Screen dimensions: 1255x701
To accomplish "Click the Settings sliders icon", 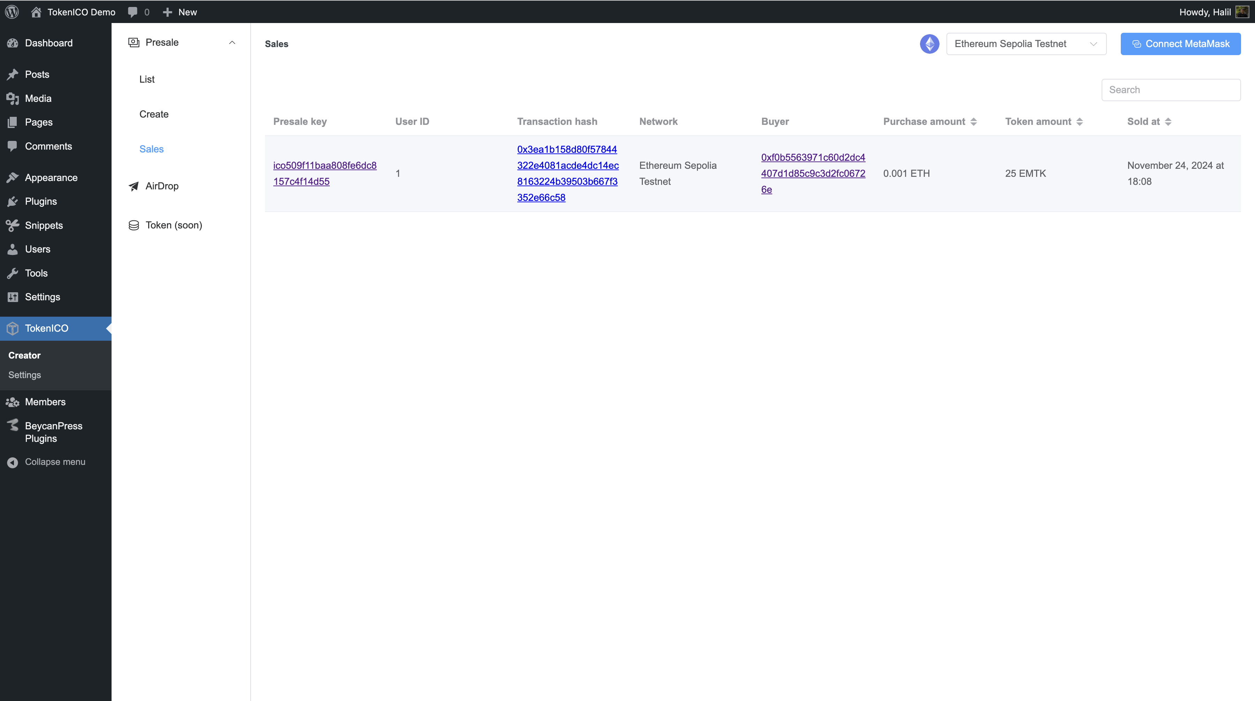I will [x=13, y=297].
